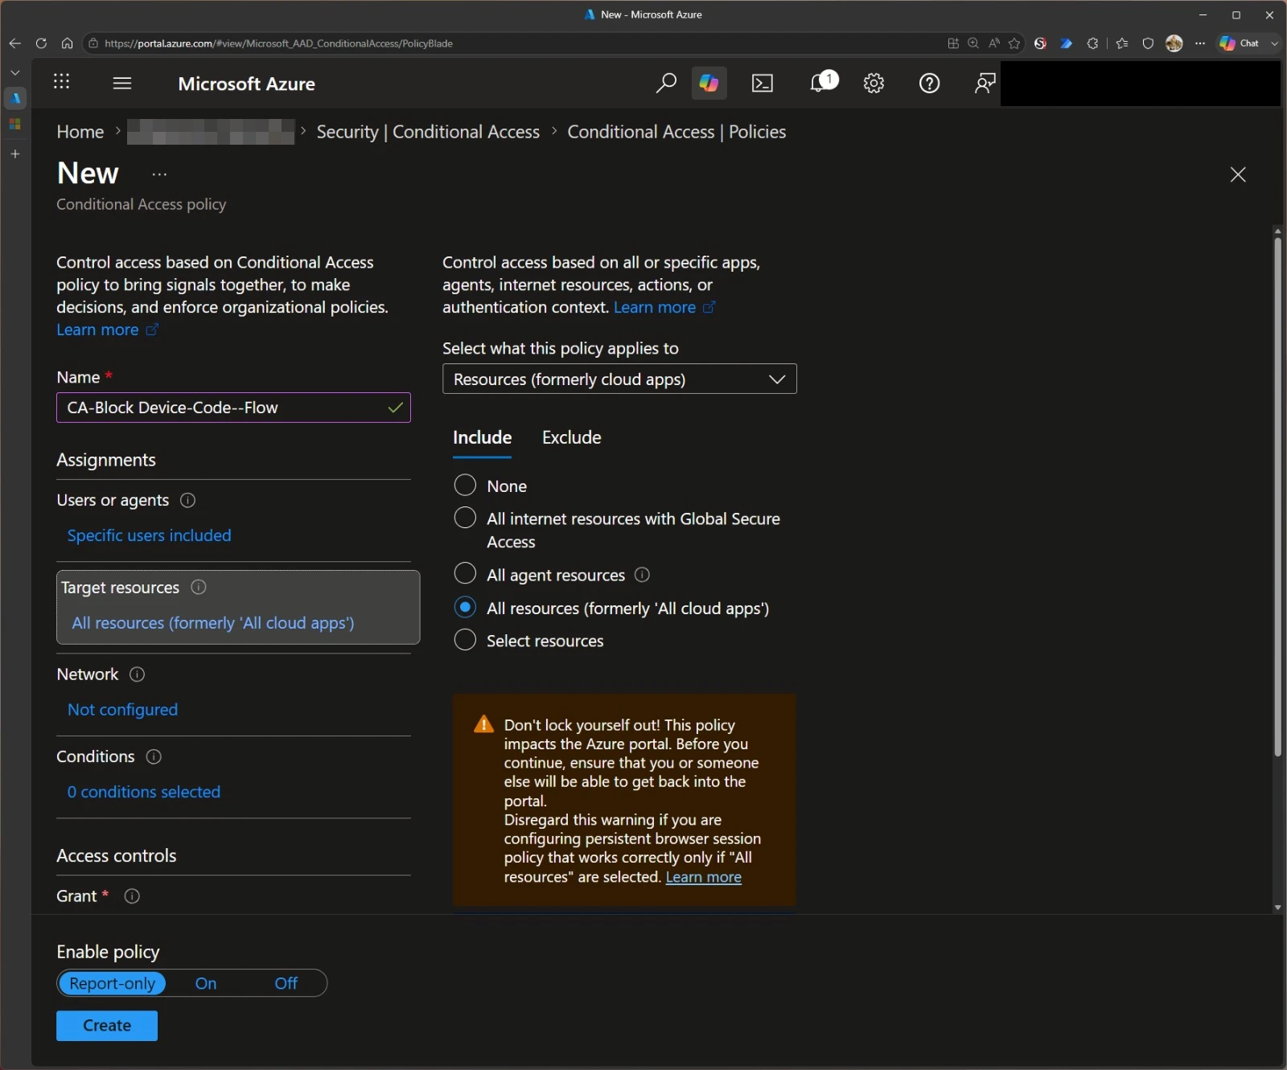Image resolution: width=1287 pixels, height=1070 pixels.
Task: Open Read aloud icon in address bar
Action: tap(994, 43)
